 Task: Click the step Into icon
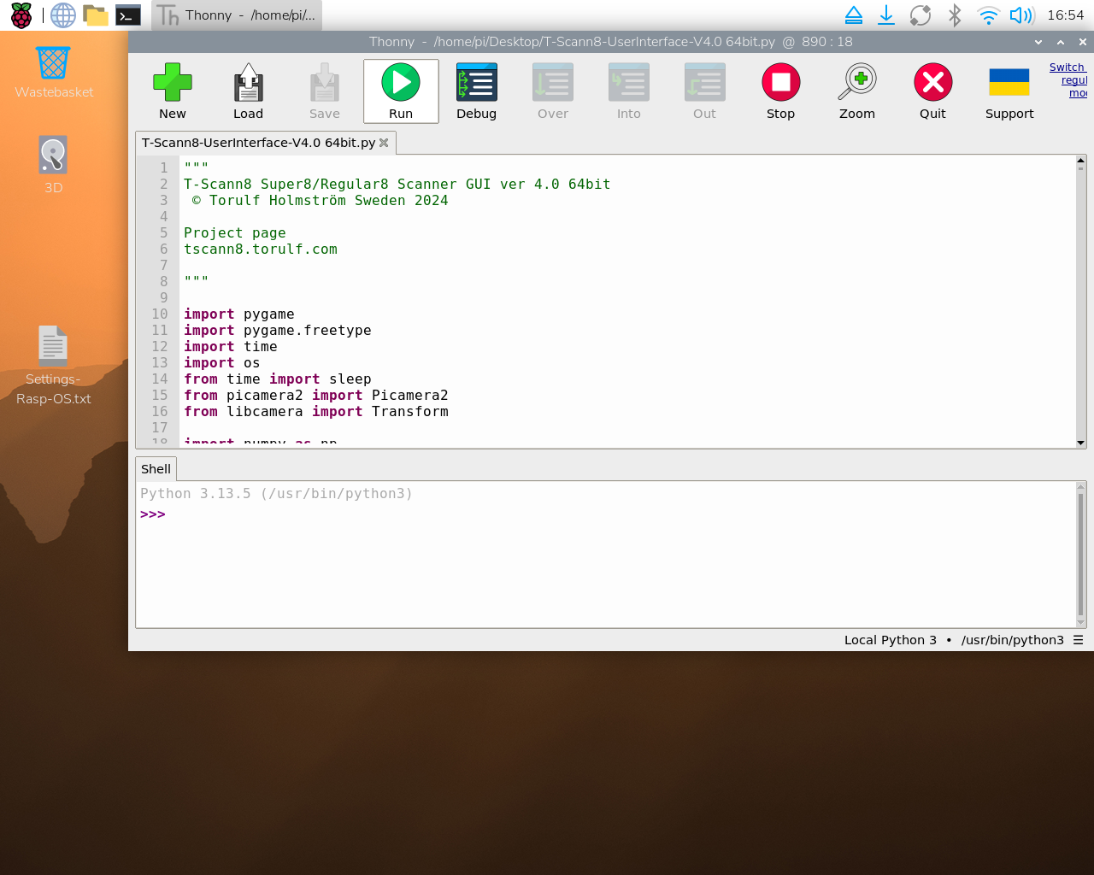coord(628,91)
